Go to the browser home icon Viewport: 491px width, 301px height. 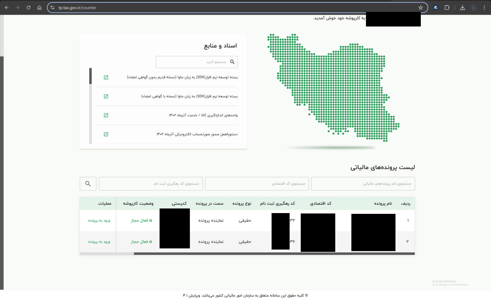click(x=40, y=7)
